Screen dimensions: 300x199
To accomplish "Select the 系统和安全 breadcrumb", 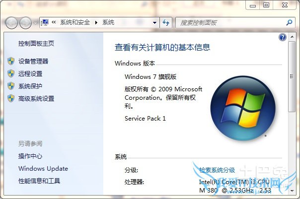I will pyautogui.click(x=75, y=22).
